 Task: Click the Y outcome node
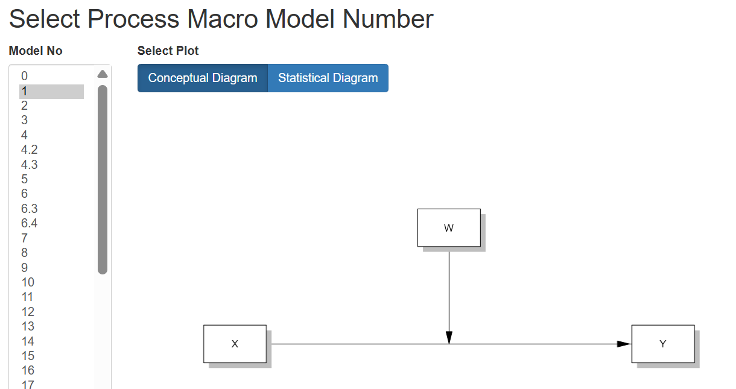[x=662, y=344]
